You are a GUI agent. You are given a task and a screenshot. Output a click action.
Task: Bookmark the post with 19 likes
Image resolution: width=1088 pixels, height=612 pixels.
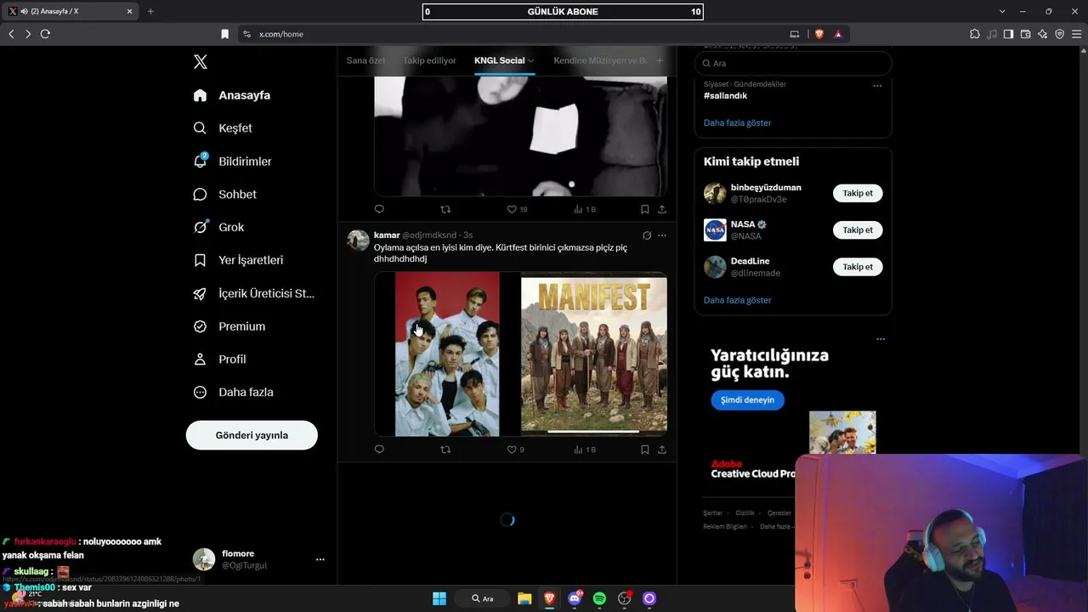pyautogui.click(x=645, y=209)
